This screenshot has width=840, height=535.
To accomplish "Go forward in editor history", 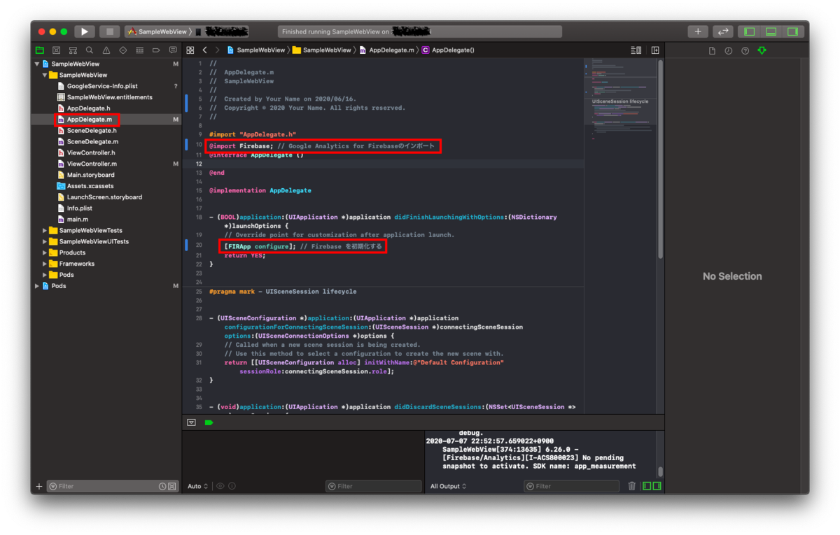I will 218,50.
